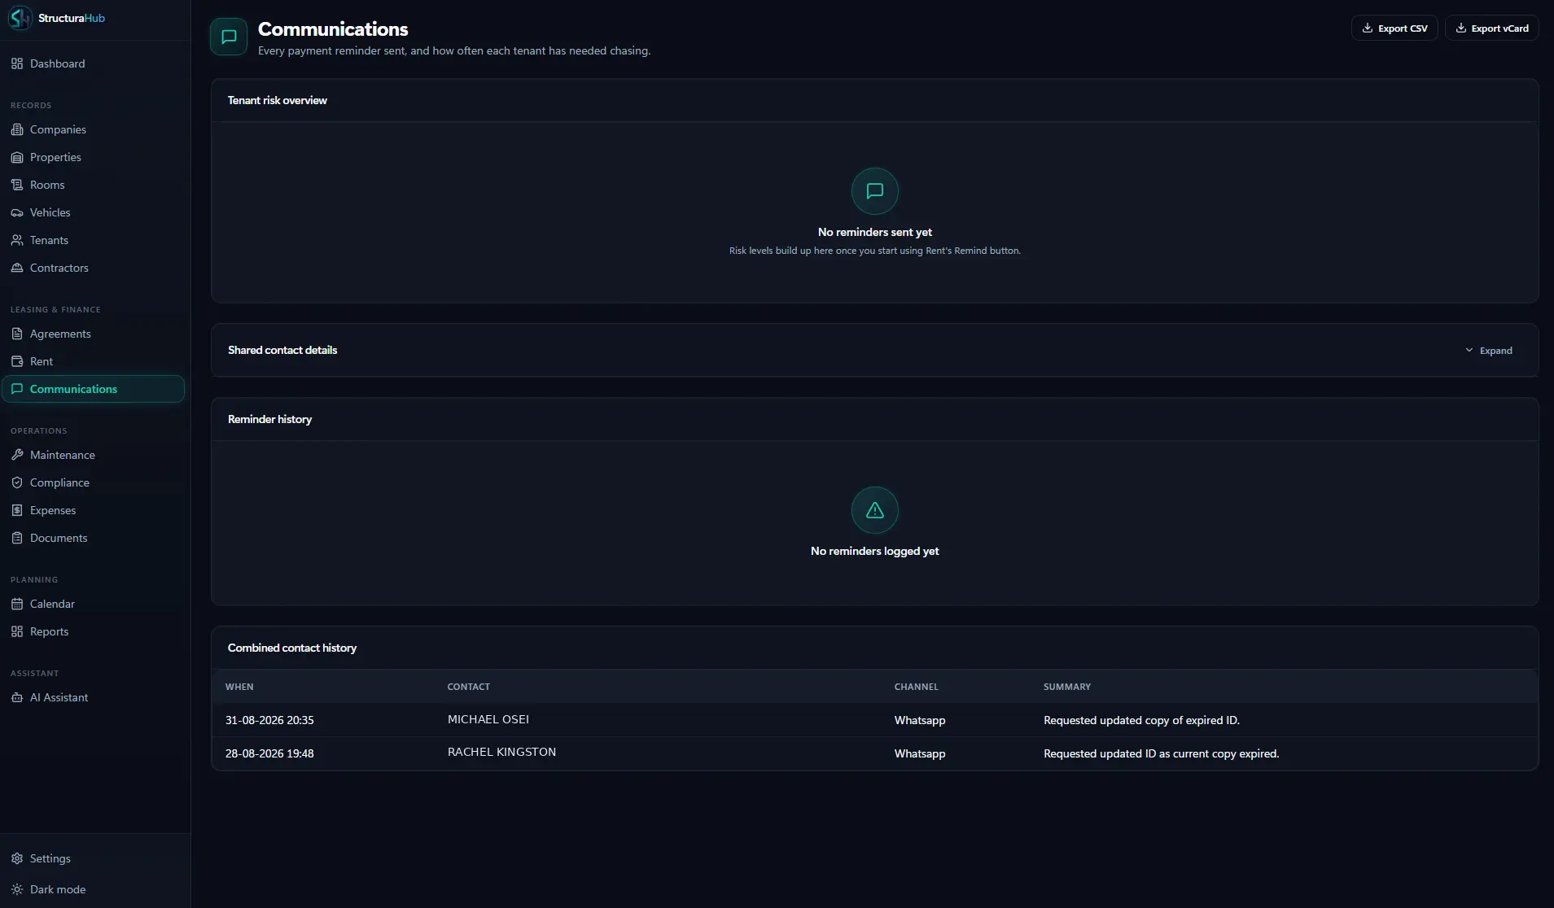Select the MICHAEL OSEI contact cell

[x=488, y=719]
